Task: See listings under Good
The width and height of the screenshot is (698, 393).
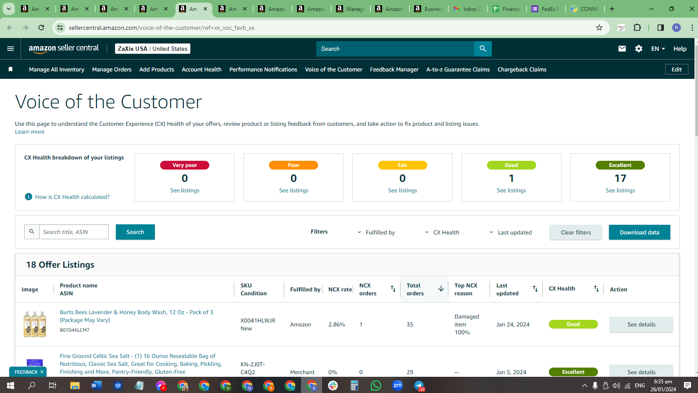Action: [511, 190]
